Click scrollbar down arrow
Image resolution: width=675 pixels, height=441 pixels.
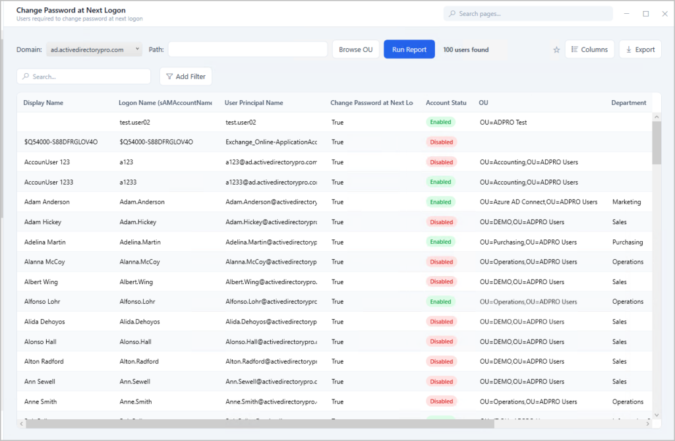657,415
